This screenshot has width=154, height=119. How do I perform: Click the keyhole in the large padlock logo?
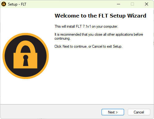26,61
